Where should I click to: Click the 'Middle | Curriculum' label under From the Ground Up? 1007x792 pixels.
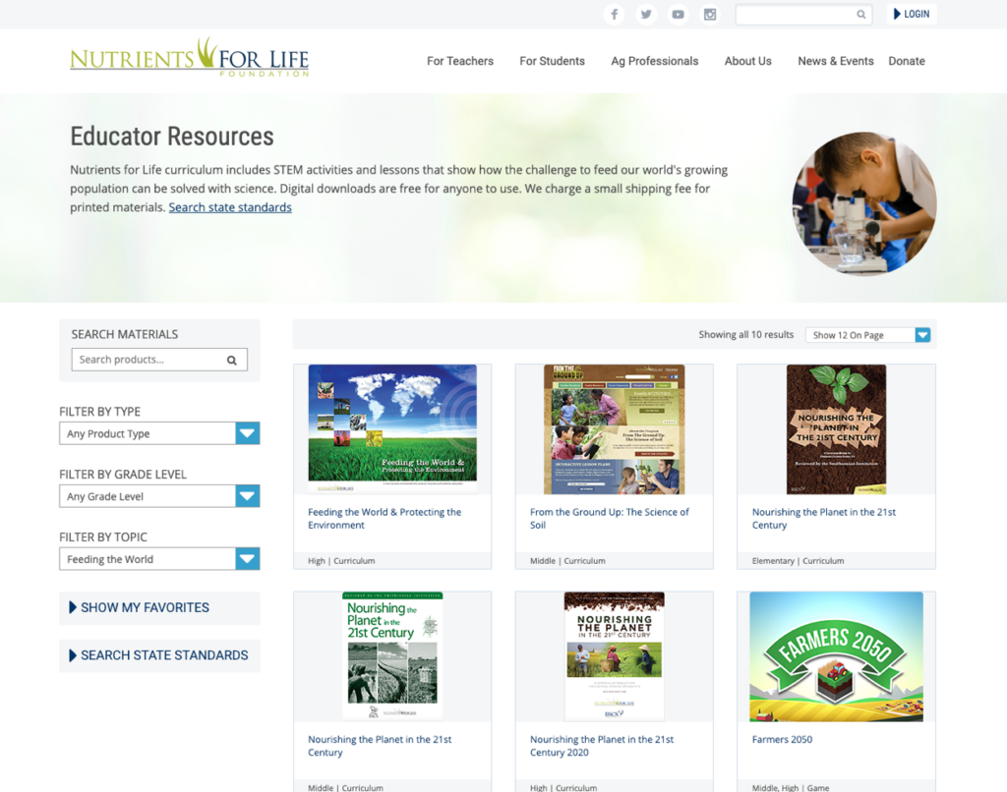[x=567, y=561]
